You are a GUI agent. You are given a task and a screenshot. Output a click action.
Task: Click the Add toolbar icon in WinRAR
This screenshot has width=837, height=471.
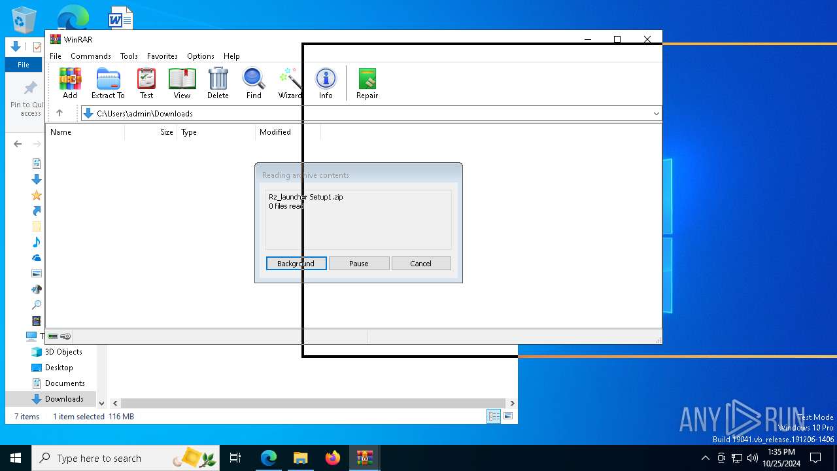pyautogui.click(x=70, y=83)
